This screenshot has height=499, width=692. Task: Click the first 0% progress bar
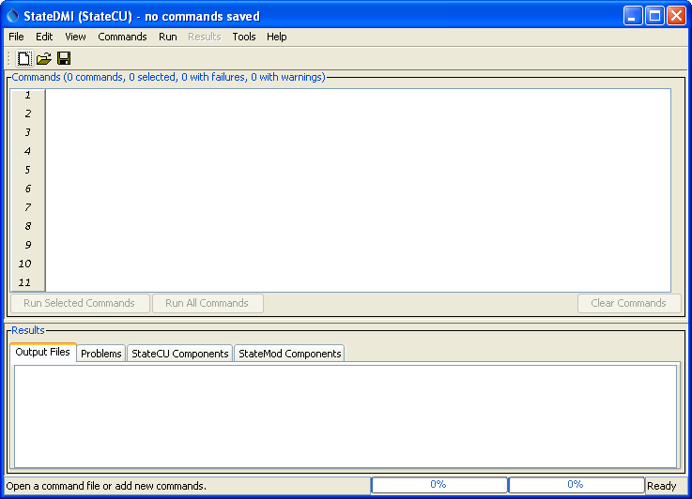(x=438, y=484)
